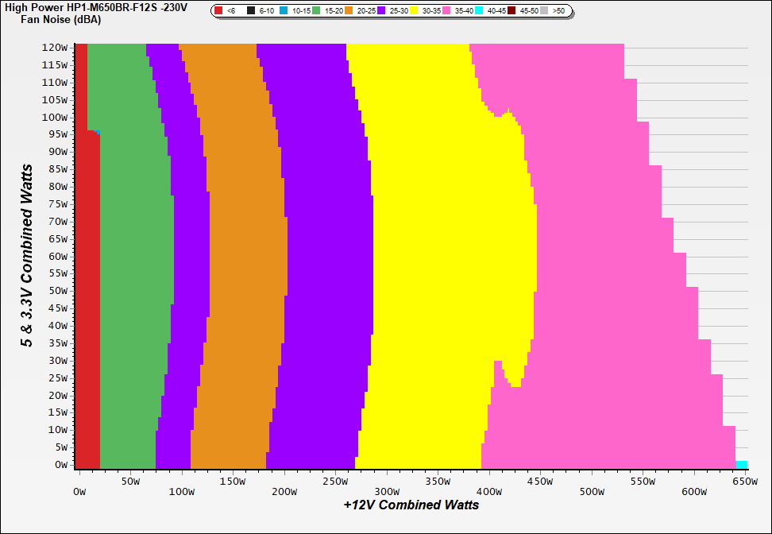Click the purple 25-30 legend swatch
The image size is (772, 534).
[381, 11]
